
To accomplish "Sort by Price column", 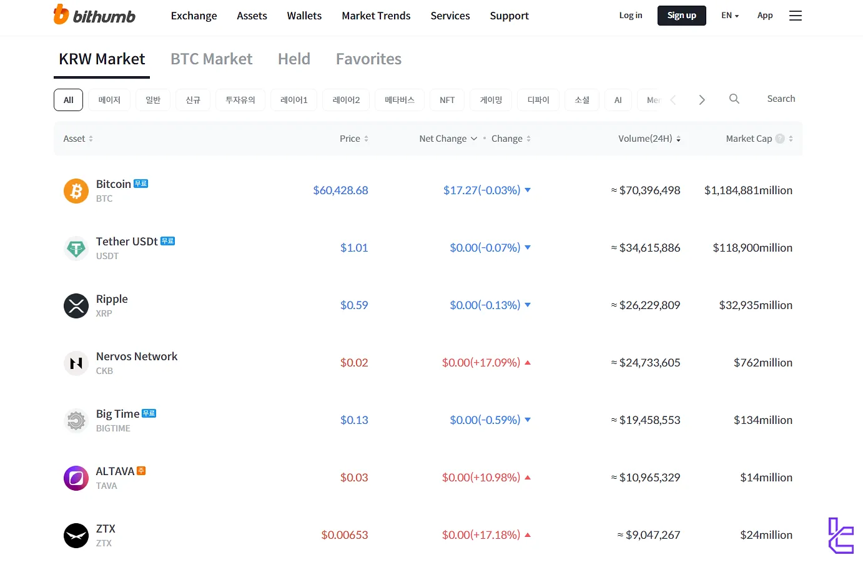I will pyautogui.click(x=354, y=139).
